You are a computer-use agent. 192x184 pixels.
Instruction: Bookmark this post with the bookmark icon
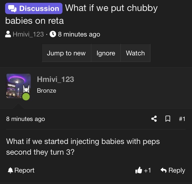click(x=168, y=119)
